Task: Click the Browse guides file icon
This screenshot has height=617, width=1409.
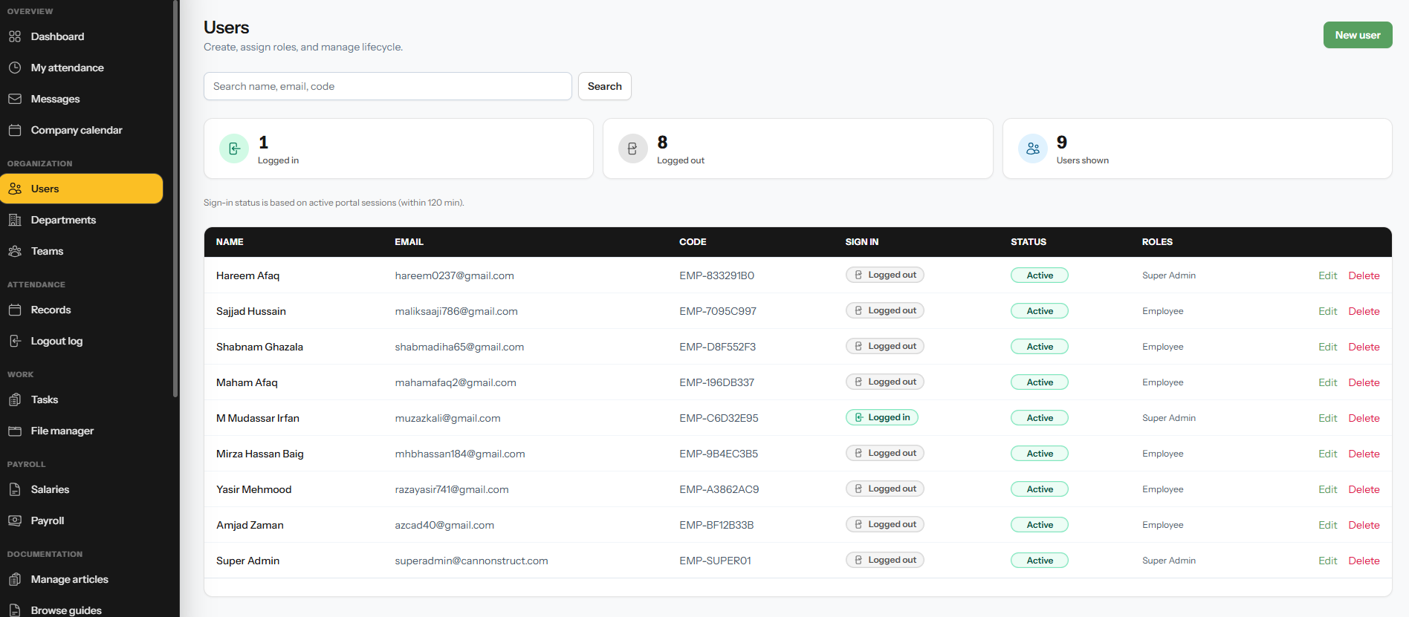Action: 15,610
